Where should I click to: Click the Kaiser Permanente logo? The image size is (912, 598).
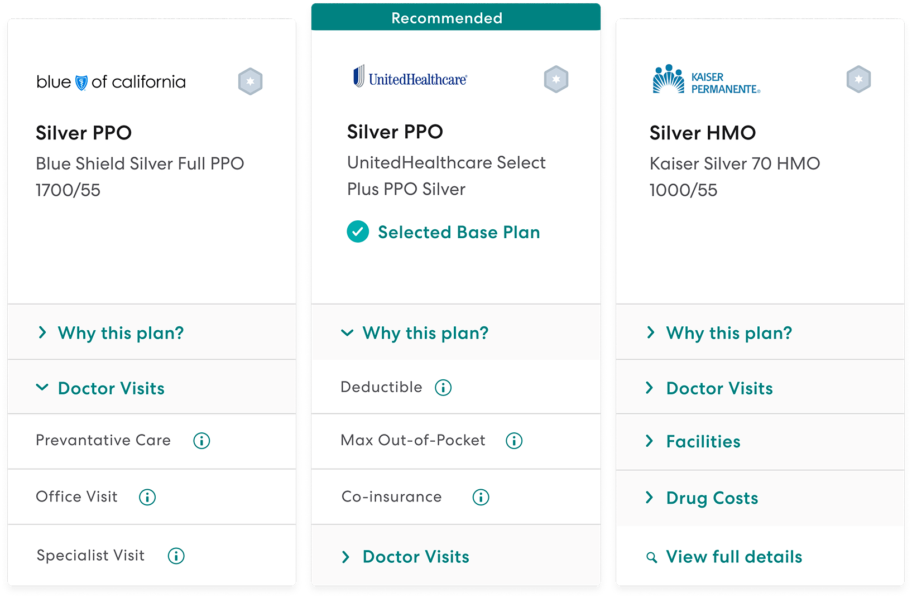(x=705, y=78)
